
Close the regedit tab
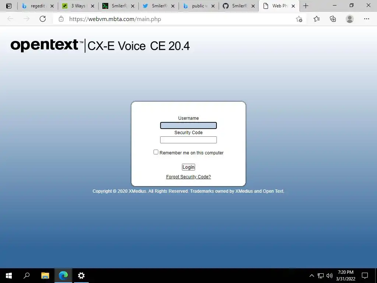tap(52, 6)
